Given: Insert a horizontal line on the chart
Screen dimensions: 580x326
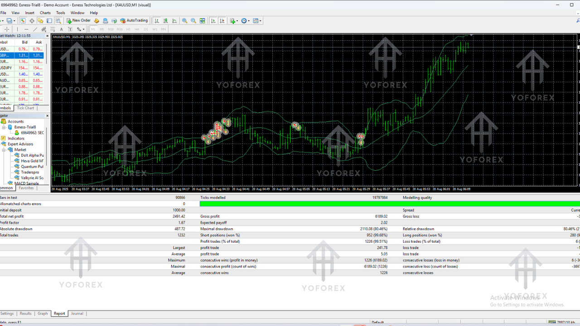Looking at the screenshot, I should [x=26, y=29].
